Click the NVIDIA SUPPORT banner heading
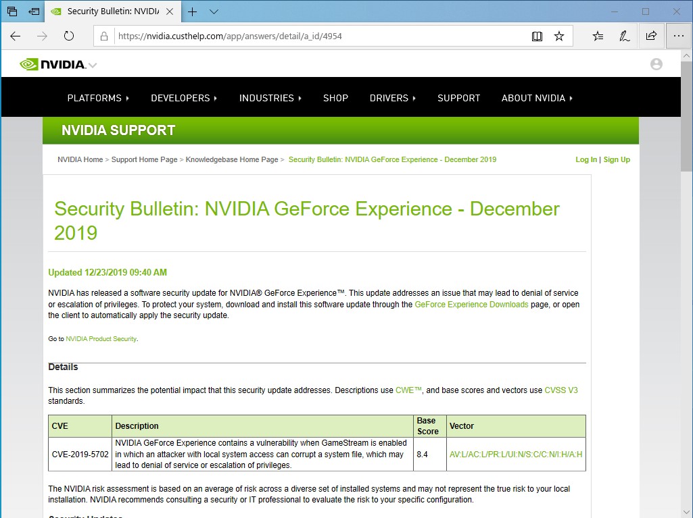Screen dimensions: 693x518 click(118, 130)
